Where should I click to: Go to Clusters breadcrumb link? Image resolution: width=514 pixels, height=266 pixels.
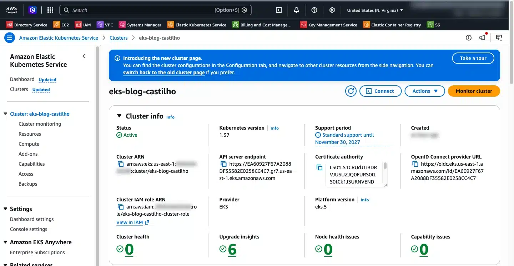pos(119,38)
